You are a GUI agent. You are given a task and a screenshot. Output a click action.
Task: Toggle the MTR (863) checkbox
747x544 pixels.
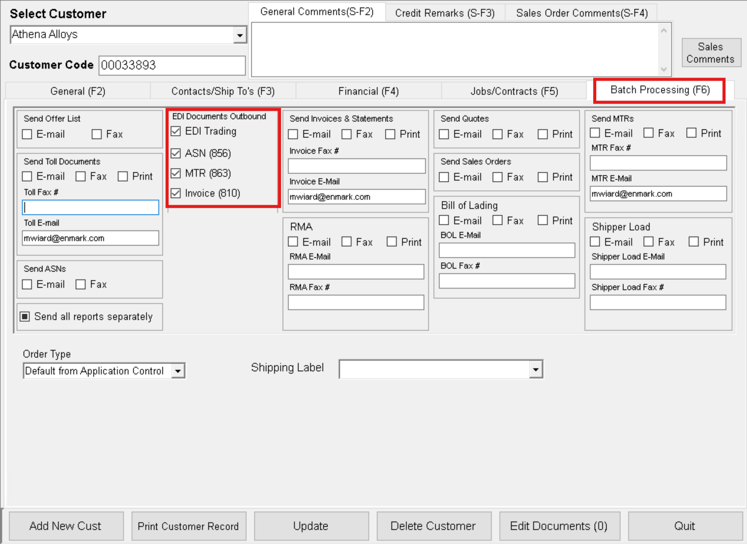tap(176, 173)
